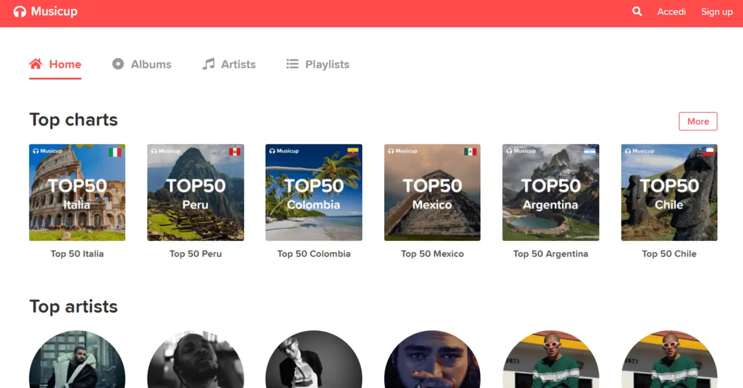Switch to the Albums tab
The width and height of the screenshot is (743, 388).
point(151,64)
